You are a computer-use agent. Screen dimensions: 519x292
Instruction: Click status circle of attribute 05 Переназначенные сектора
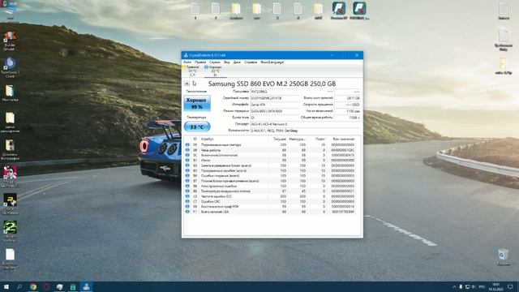[x=187, y=145]
